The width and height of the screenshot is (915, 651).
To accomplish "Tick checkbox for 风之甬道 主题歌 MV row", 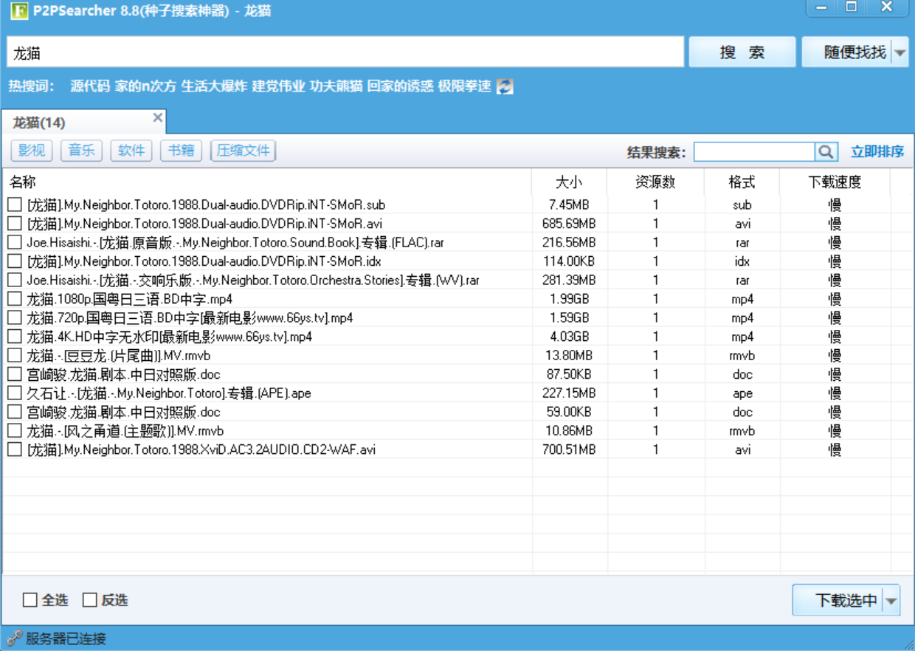I will [15, 430].
